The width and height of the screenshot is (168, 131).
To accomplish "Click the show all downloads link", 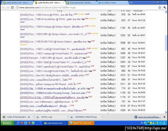I will [149, 117].
